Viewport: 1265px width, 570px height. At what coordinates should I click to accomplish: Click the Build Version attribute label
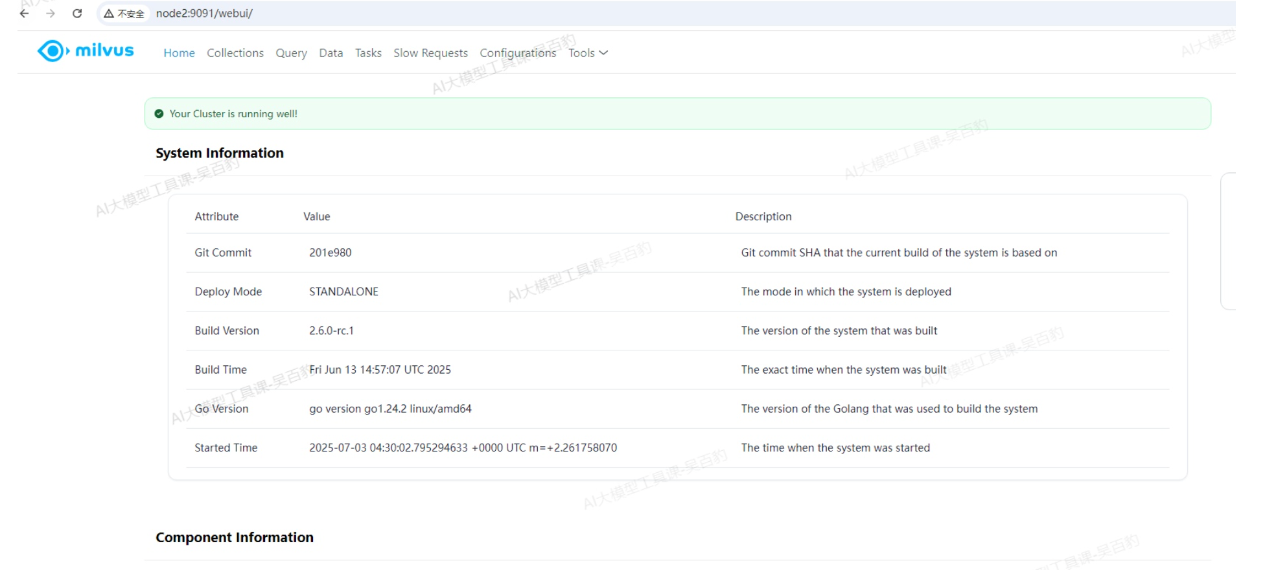(227, 330)
